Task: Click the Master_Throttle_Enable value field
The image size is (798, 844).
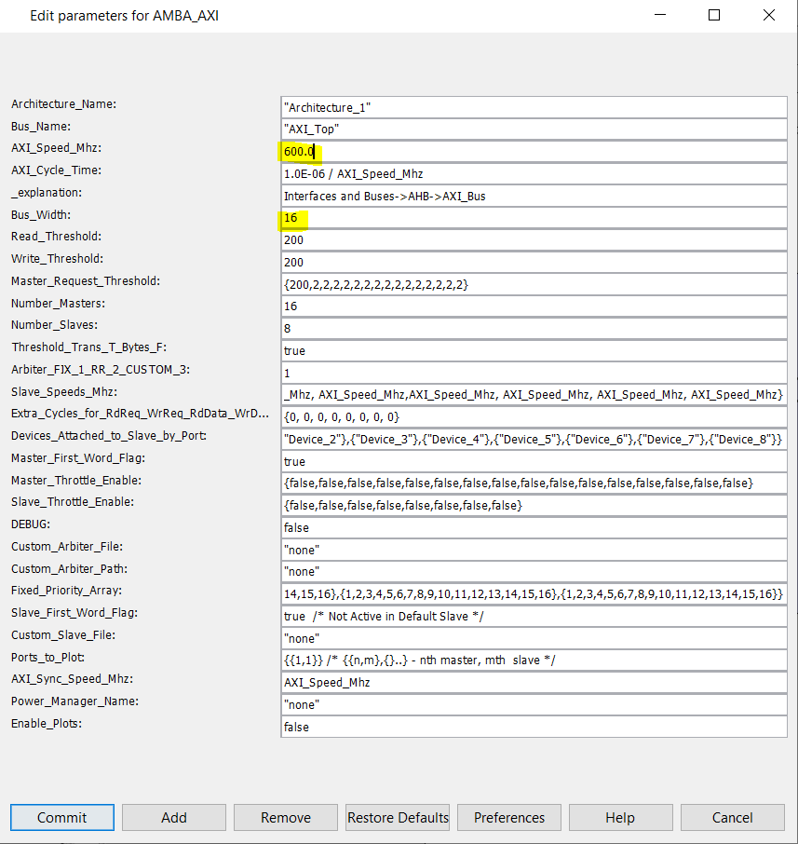Action: pyautogui.click(x=534, y=483)
